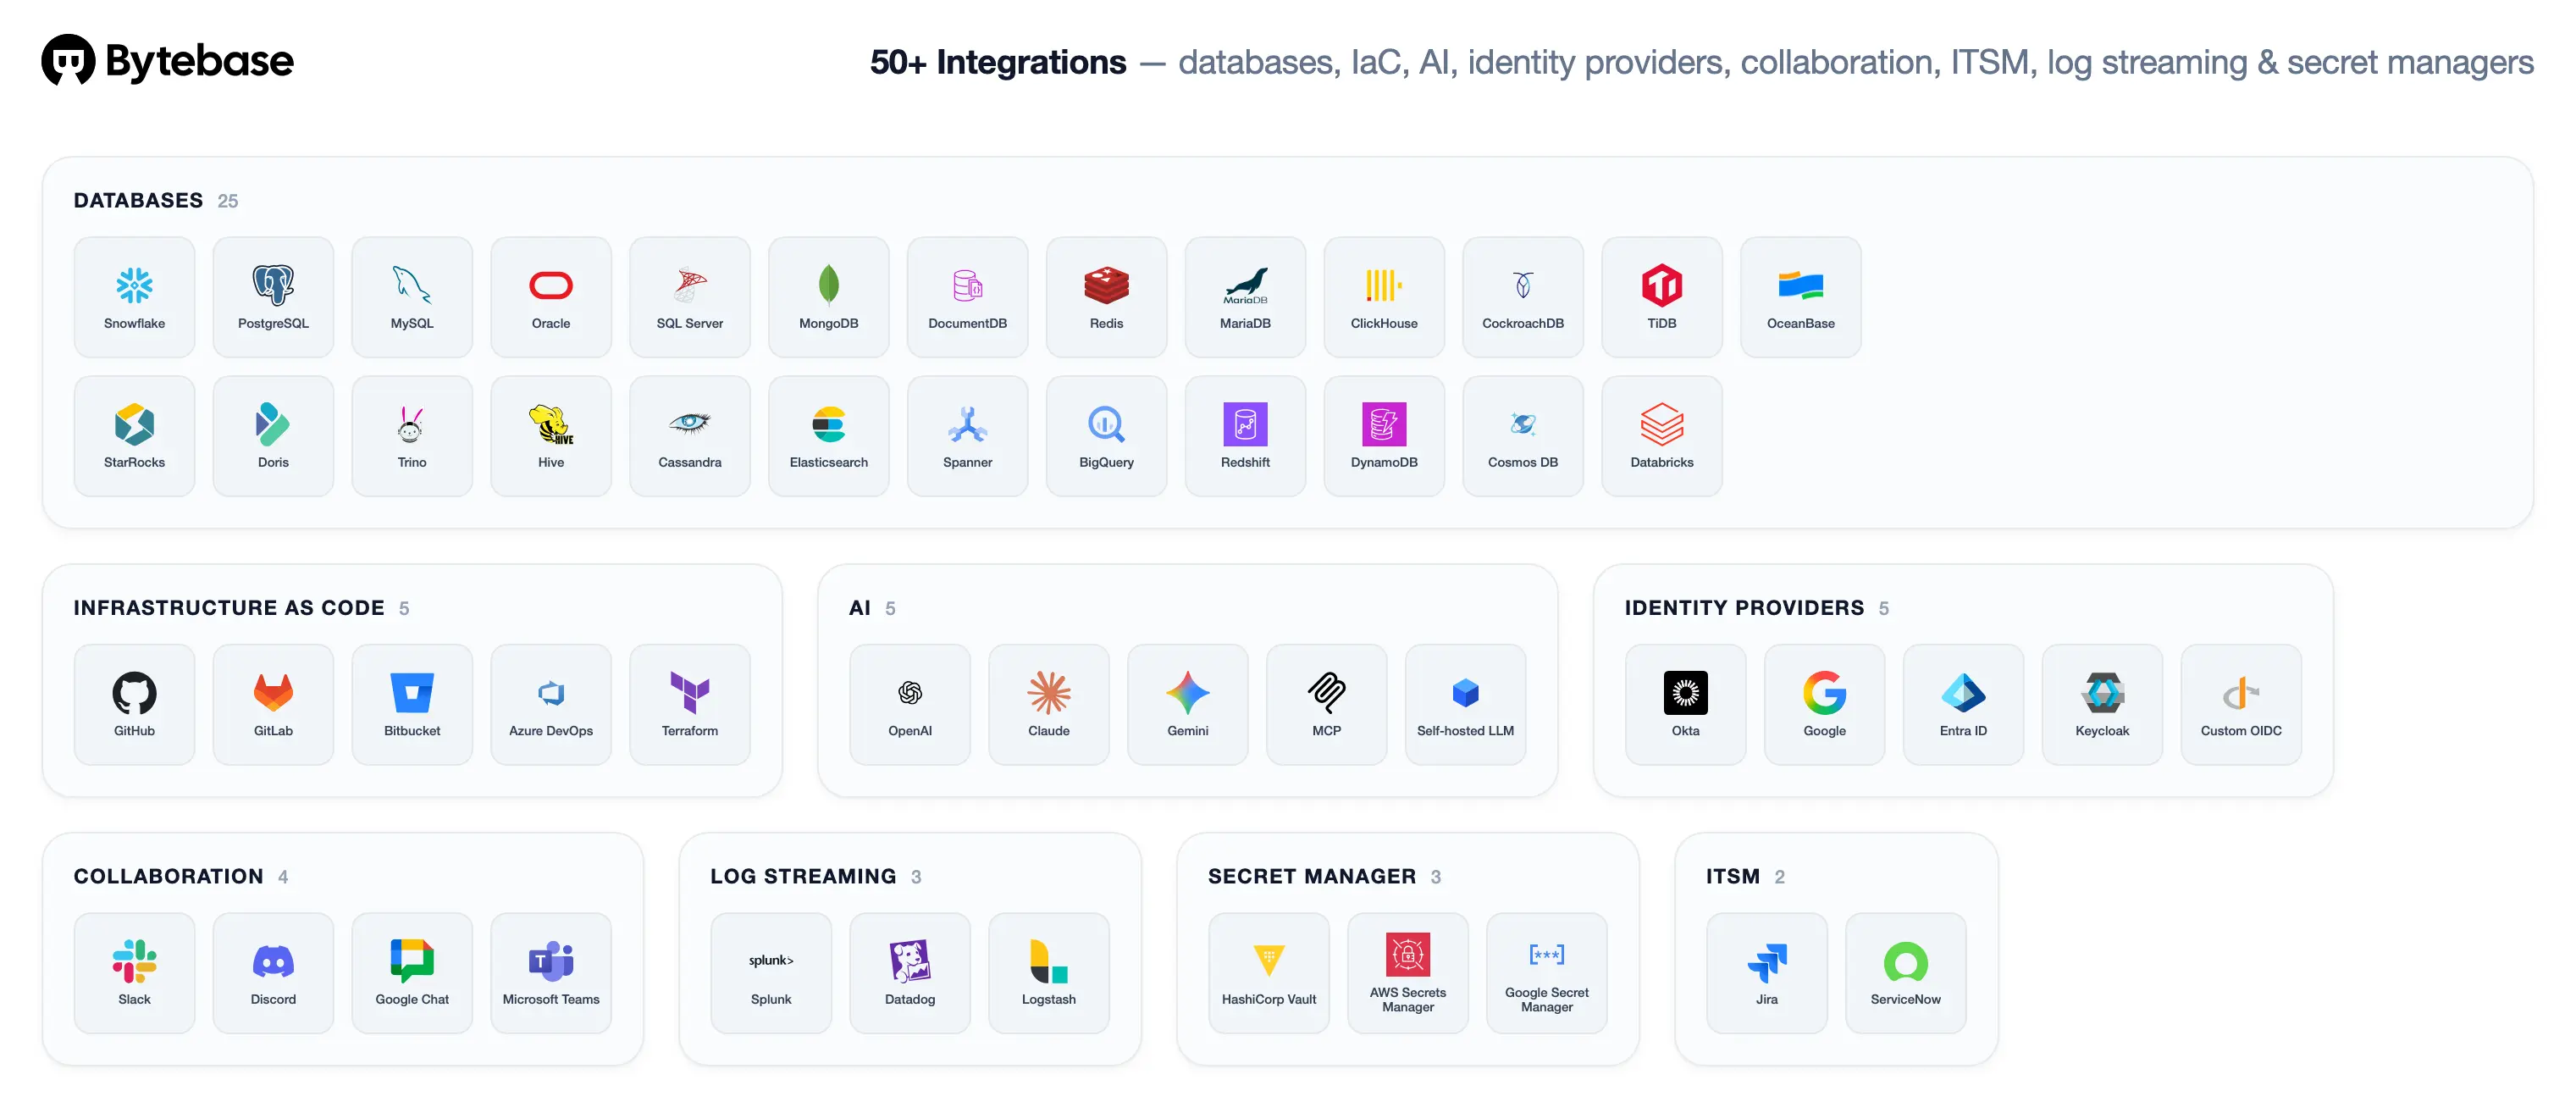Open the StarRocks card
2576x1113 pixels.
point(134,436)
